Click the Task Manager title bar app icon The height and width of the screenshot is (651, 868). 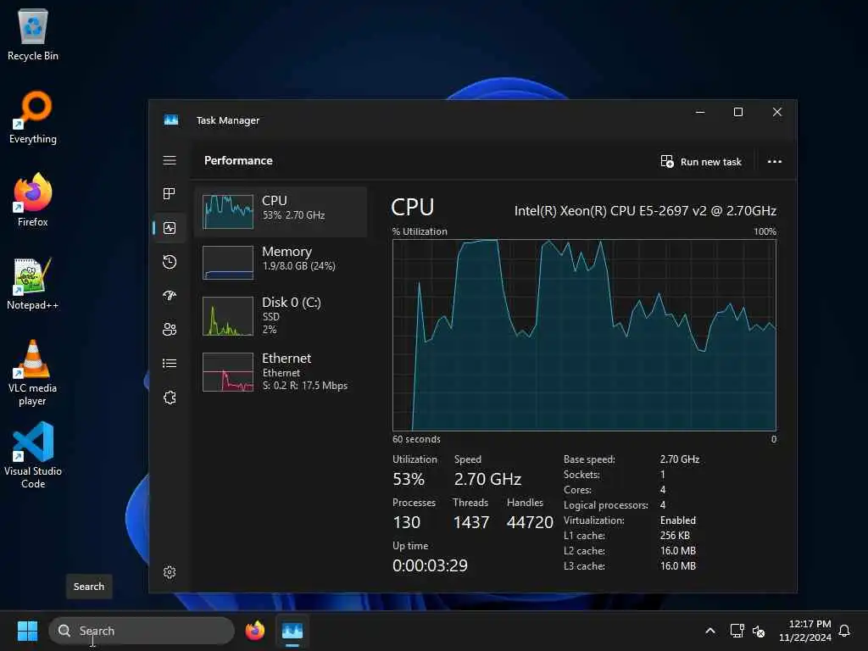pos(171,120)
